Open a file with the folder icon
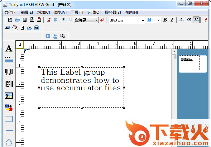 pos(17,20)
